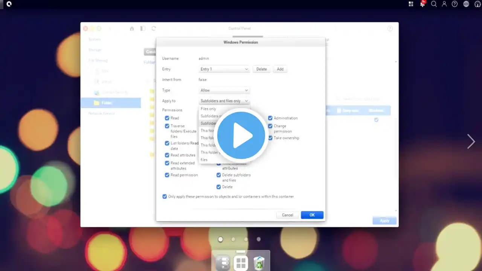Click the Control Panel home icon
482x271 pixels.
coord(132,29)
